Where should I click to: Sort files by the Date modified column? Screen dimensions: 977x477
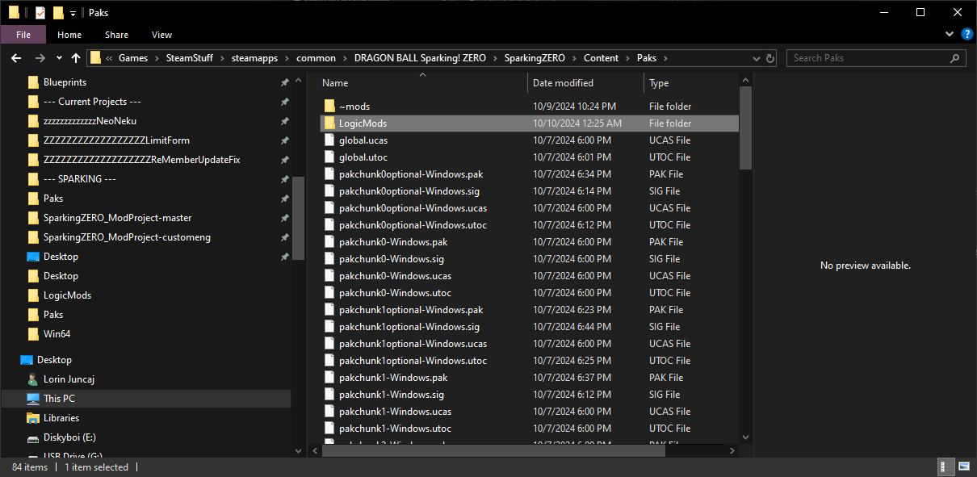pos(563,83)
